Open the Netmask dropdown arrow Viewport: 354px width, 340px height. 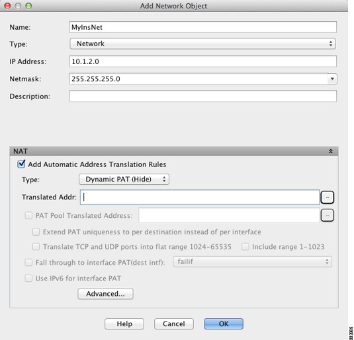click(332, 79)
